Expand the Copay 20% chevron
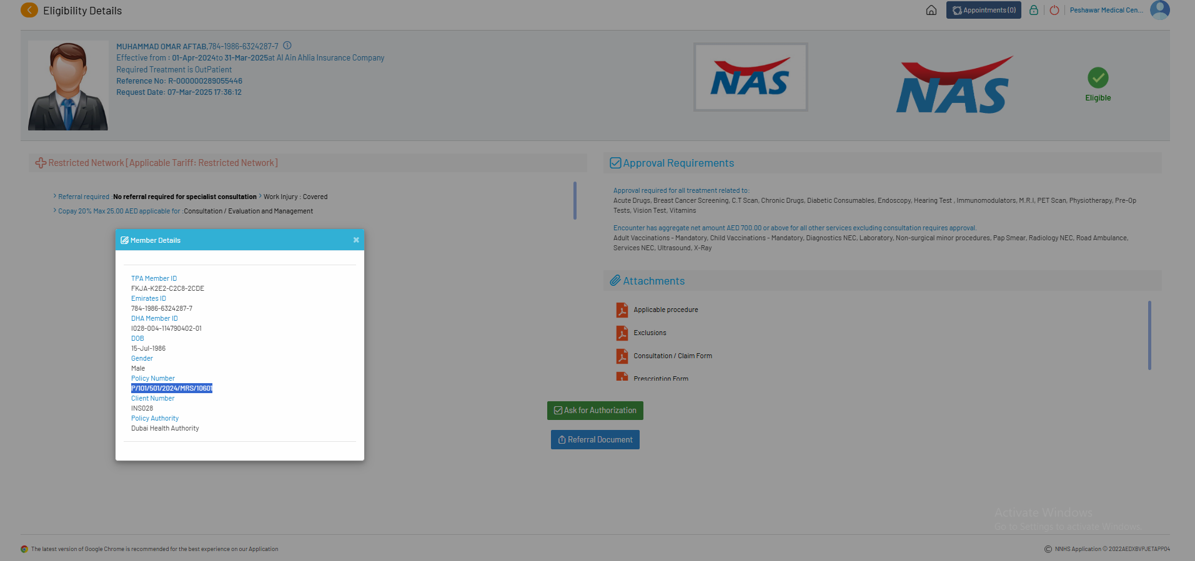The height and width of the screenshot is (561, 1195). (55, 210)
